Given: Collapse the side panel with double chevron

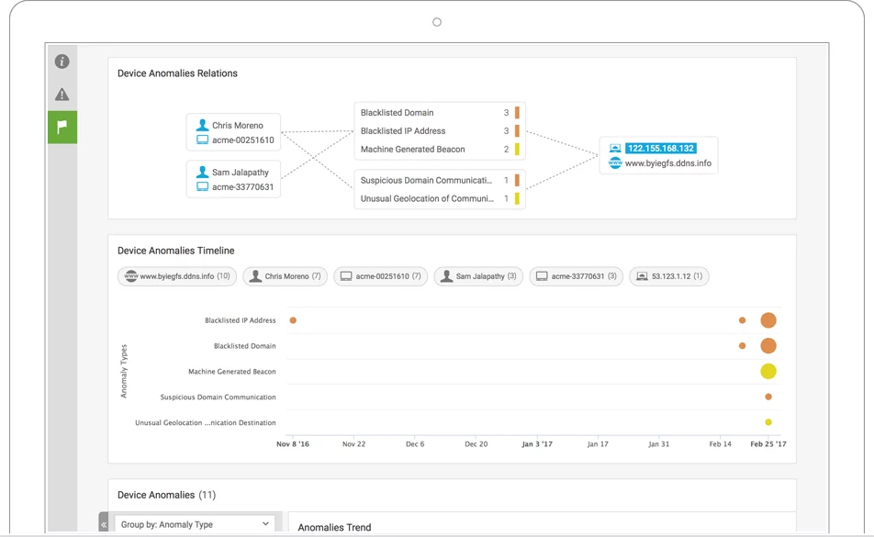Looking at the screenshot, I should coord(104,525).
